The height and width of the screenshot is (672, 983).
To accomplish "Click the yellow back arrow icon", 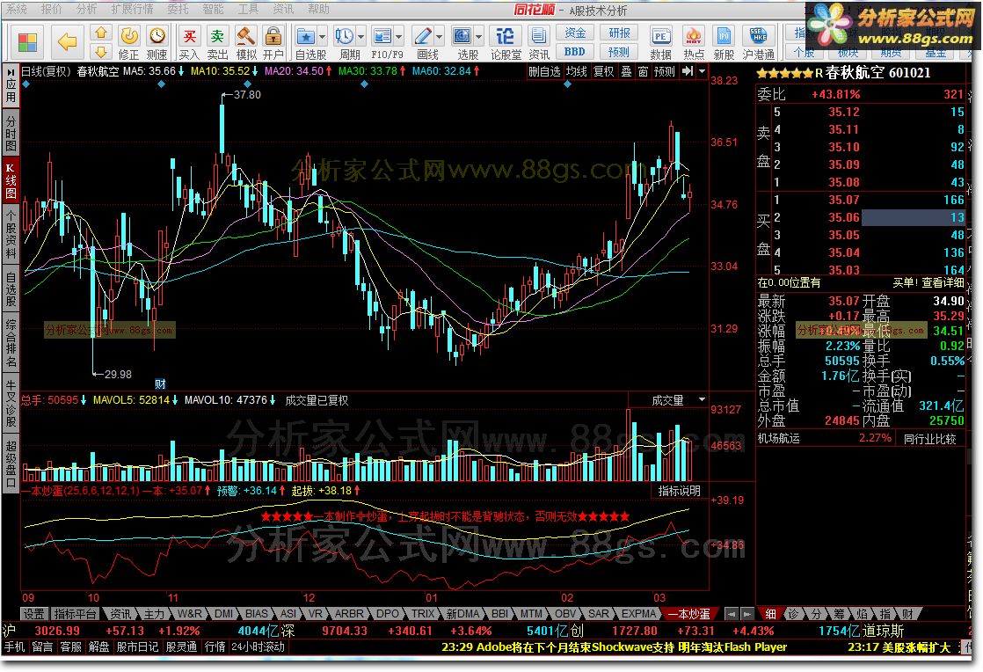I will 67,42.
